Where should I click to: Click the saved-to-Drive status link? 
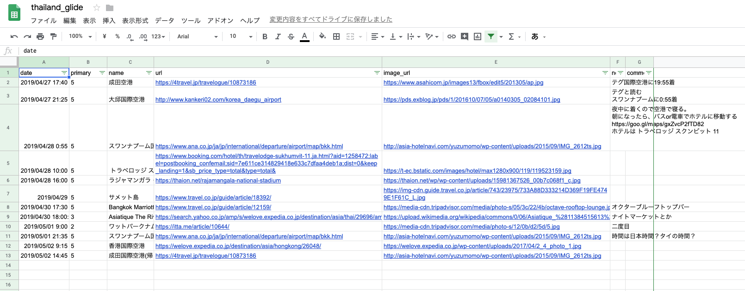(x=331, y=19)
